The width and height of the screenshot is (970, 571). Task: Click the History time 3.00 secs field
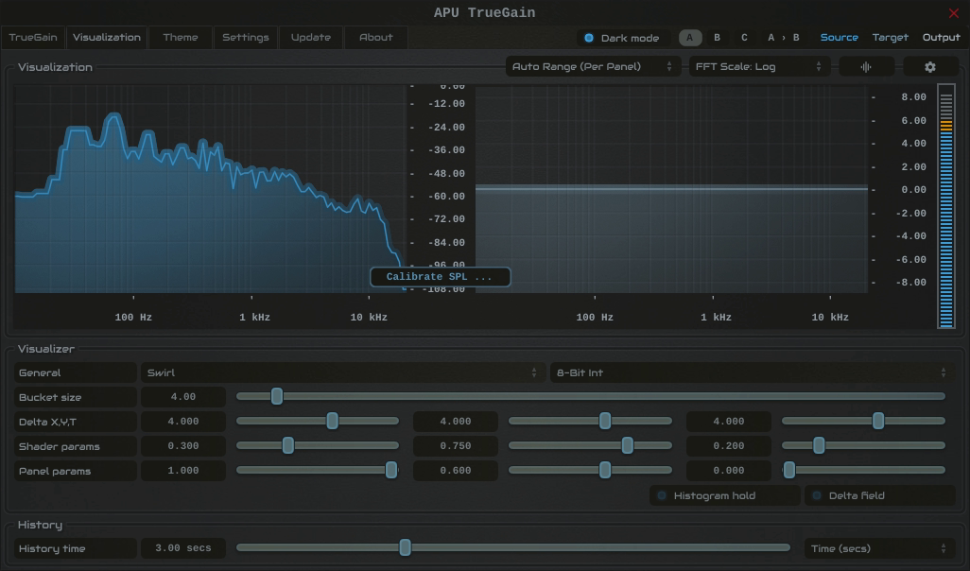point(183,548)
